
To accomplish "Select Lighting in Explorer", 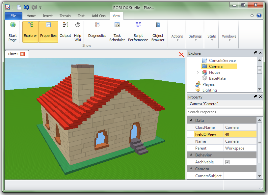I will [209, 90].
